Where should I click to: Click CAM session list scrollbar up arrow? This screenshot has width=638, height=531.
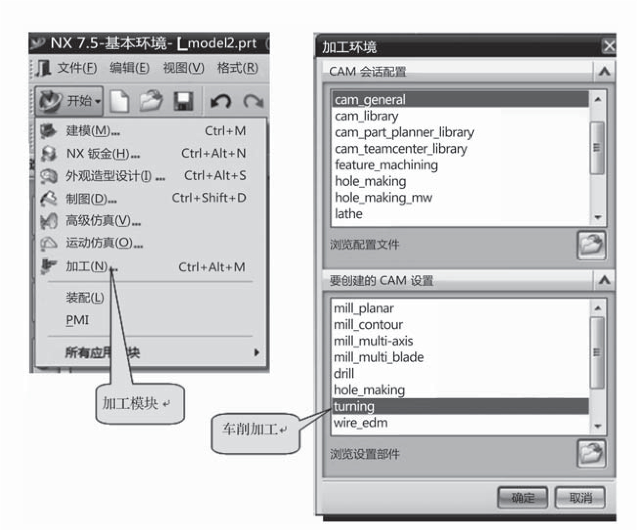(x=597, y=100)
